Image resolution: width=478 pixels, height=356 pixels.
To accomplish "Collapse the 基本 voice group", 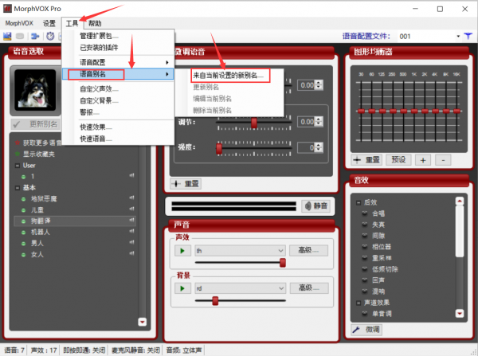I will pyautogui.click(x=18, y=188).
